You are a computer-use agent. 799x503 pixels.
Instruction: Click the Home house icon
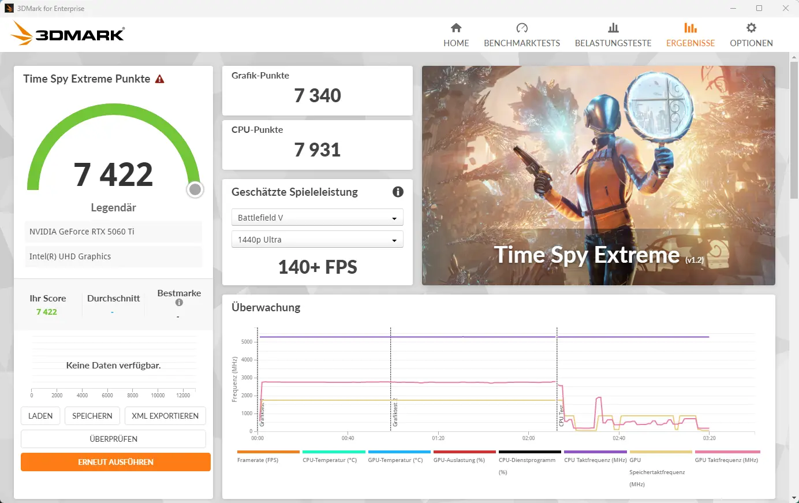coord(456,28)
